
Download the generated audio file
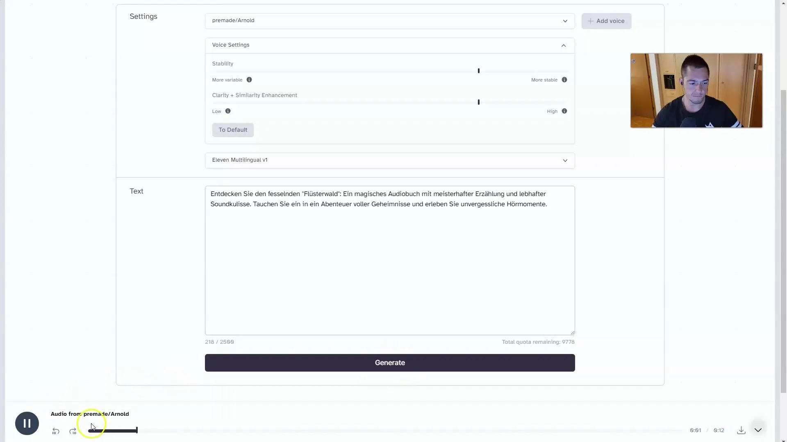click(x=741, y=430)
